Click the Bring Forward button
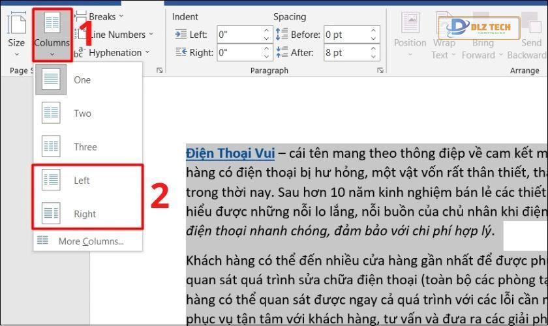Screen dimensions: 548x326 pyautogui.click(x=482, y=35)
